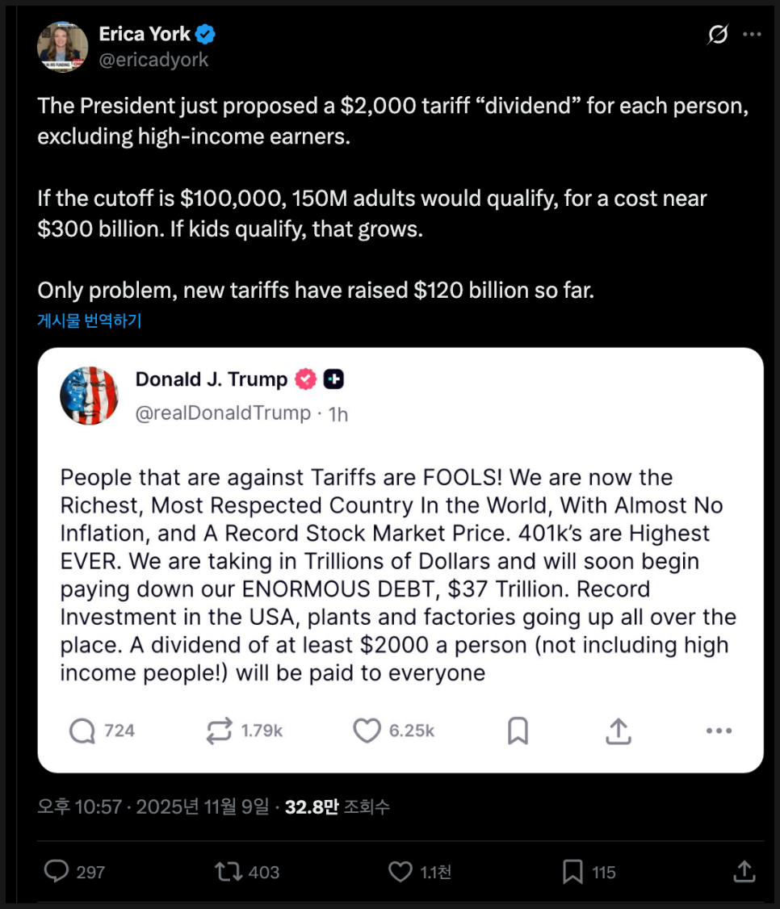780x909 pixels.
Task: Click Erica York's blue verified badge
Action: point(207,35)
